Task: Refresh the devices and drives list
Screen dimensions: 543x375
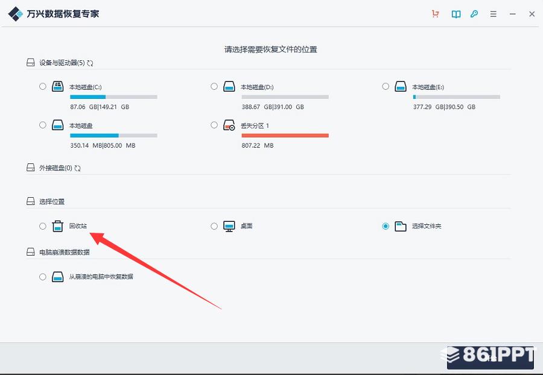Action: (90, 63)
